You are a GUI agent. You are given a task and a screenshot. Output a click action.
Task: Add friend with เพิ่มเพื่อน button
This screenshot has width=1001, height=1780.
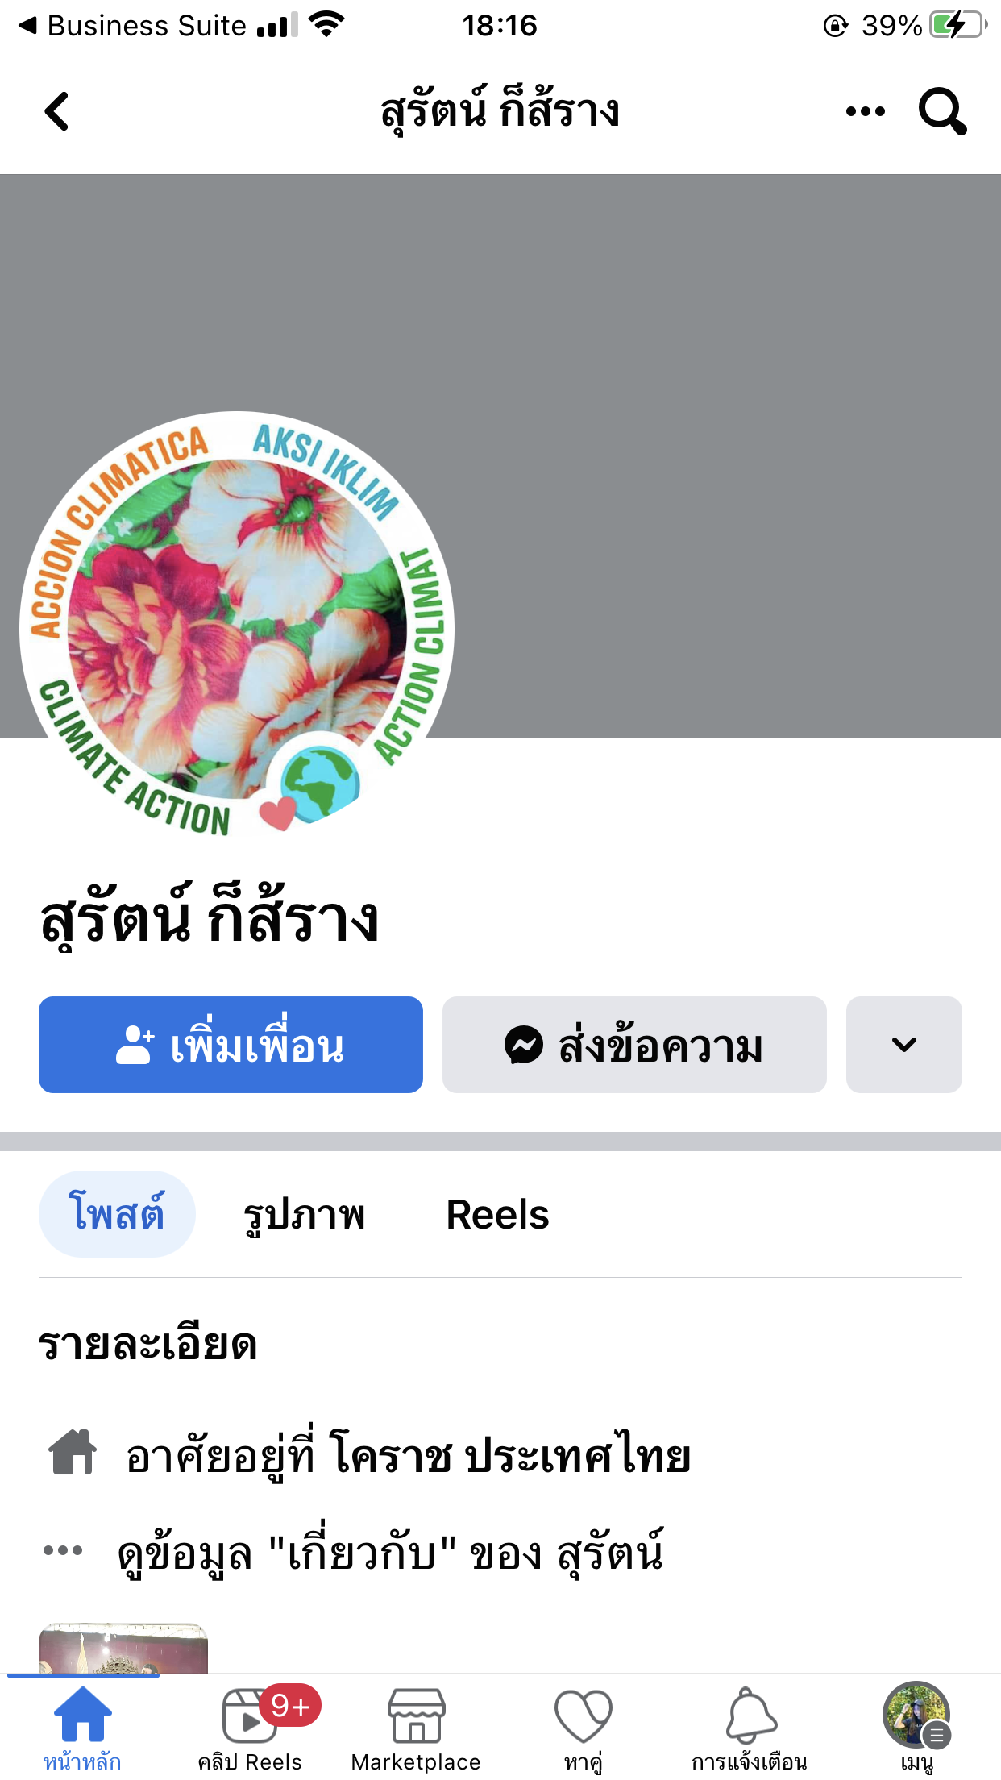coord(231,1045)
